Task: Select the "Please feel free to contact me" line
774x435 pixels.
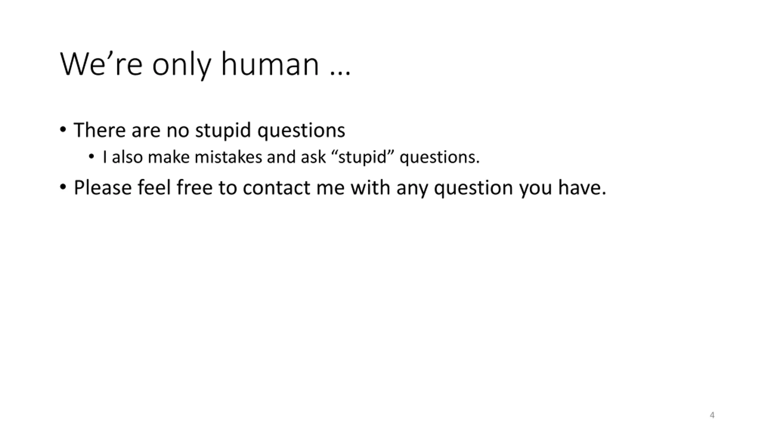Action: coord(340,188)
